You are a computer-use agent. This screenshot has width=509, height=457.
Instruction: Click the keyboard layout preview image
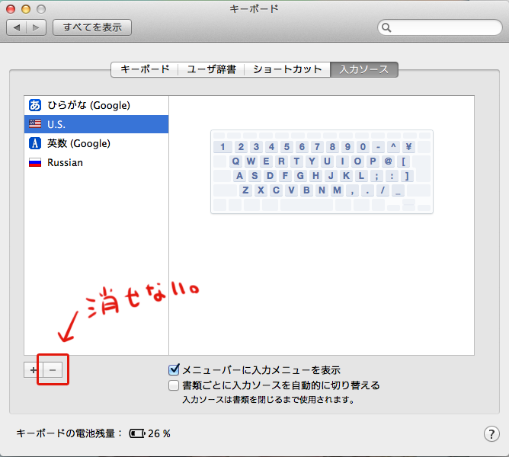322,171
